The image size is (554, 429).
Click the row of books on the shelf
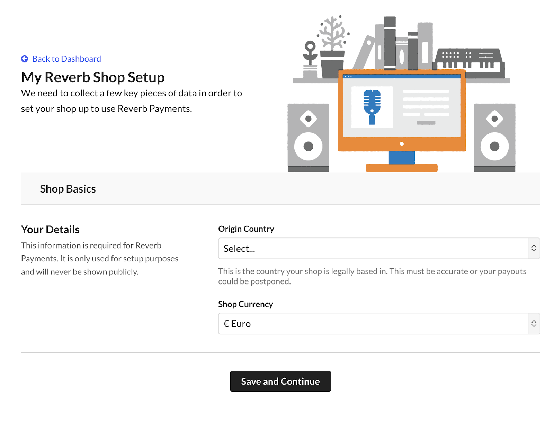tap(402, 45)
